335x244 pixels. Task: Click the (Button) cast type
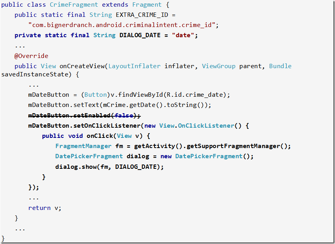coord(95,95)
